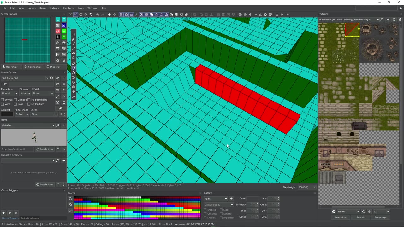Click the texture panel refresh icon
Viewport: 404px width, 227px height.
pyautogui.click(x=394, y=20)
